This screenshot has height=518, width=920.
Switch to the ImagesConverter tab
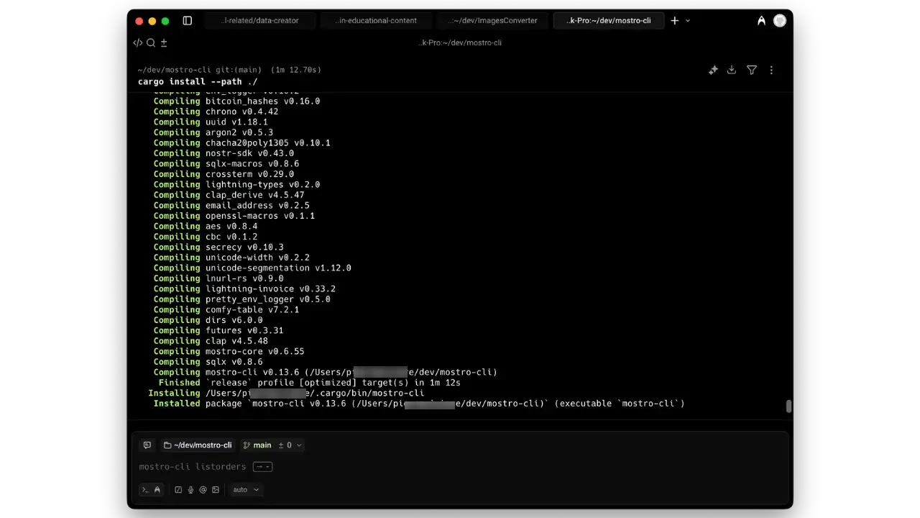click(x=492, y=20)
